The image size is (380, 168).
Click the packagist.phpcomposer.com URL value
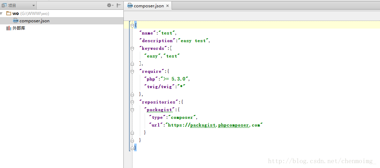coord(214,125)
